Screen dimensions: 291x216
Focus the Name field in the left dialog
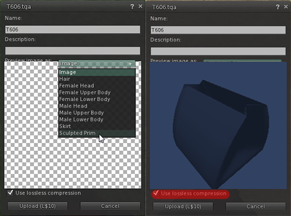pyautogui.click(x=72, y=30)
